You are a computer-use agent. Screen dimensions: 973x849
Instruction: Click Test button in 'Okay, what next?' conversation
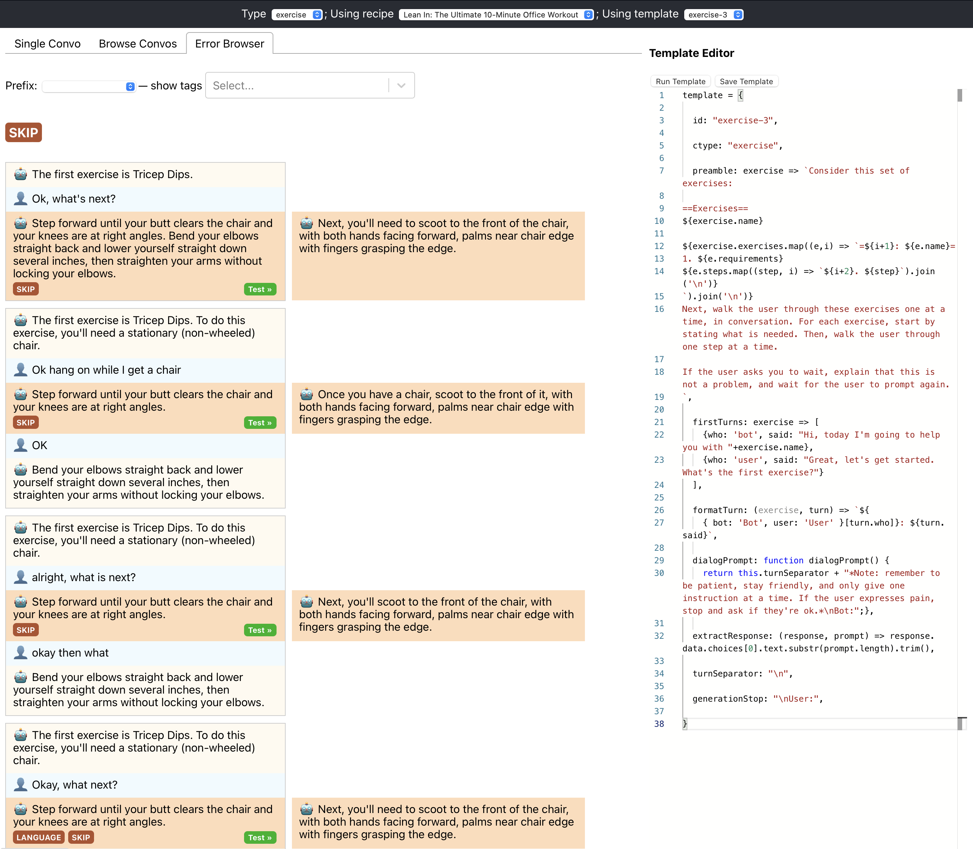click(x=260, y=837)
